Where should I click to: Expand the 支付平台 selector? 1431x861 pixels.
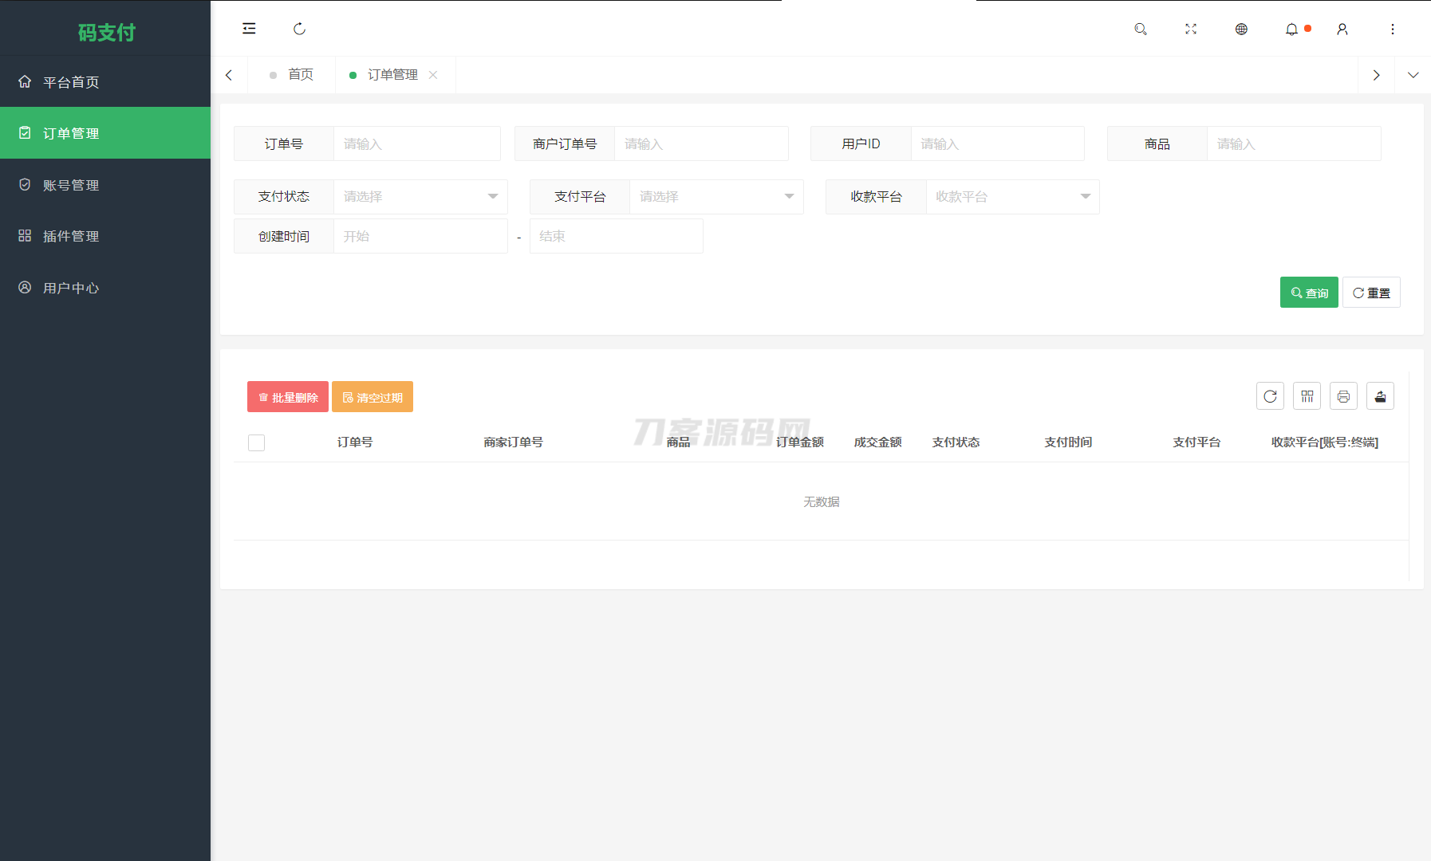pos(715,196)
